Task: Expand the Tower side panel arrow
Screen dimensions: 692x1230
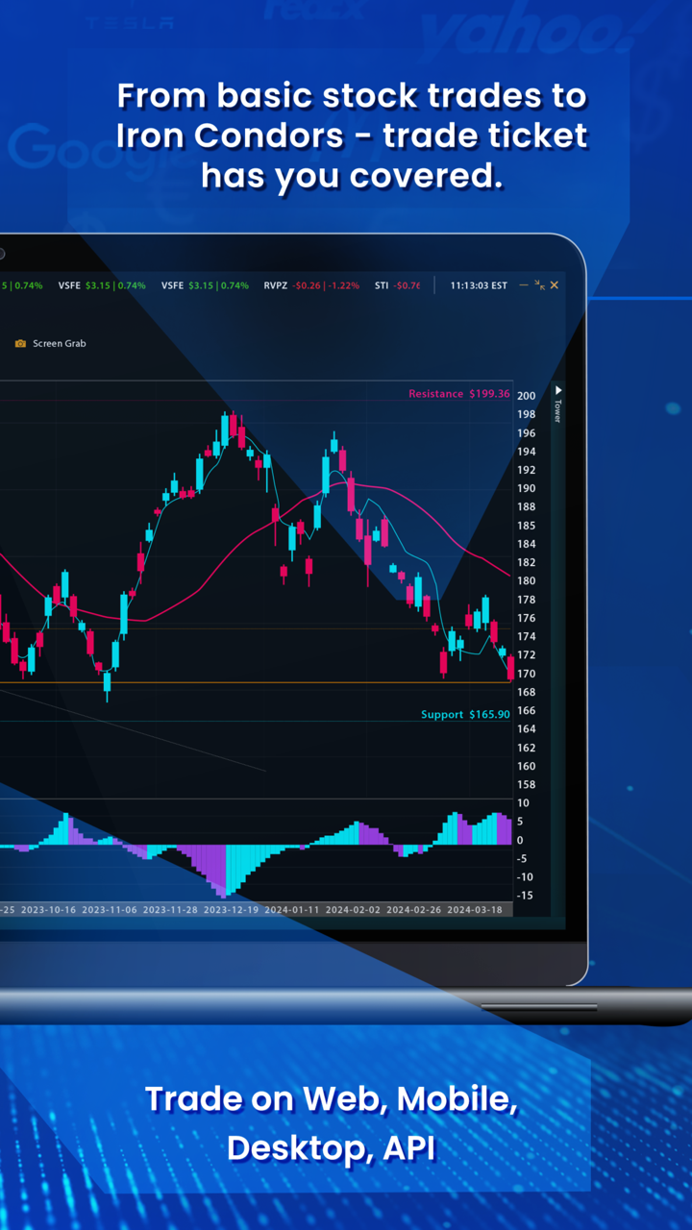Action: [x=556, y=391]
